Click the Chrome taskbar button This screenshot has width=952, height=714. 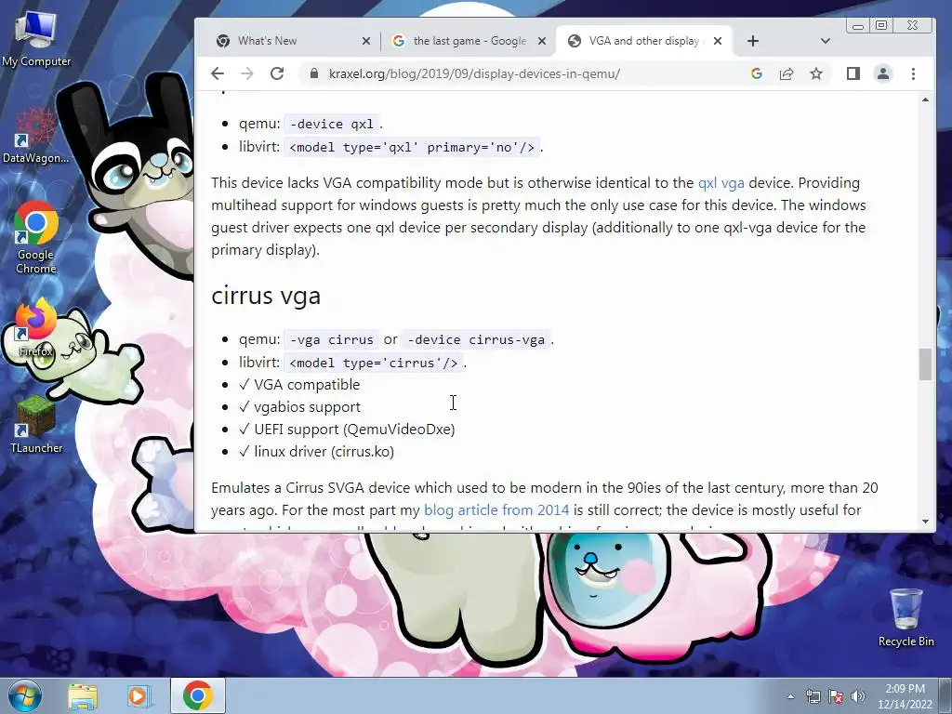pyautogui.click(x=197, y=695)
